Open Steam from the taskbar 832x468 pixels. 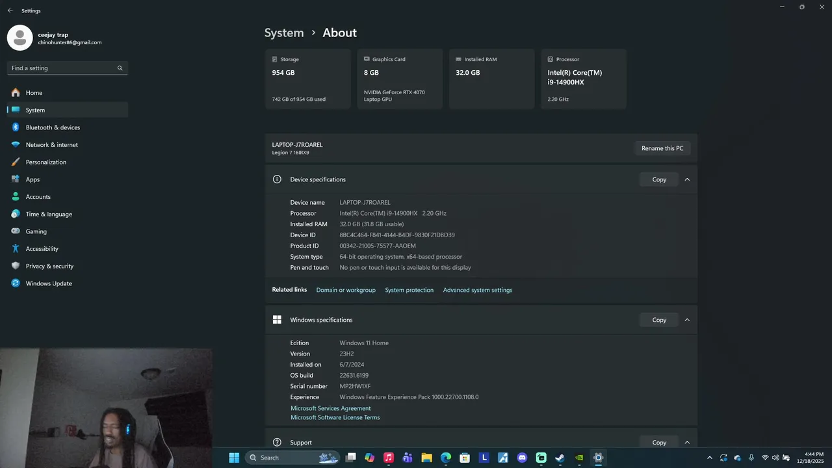click(x=560, y=458)
